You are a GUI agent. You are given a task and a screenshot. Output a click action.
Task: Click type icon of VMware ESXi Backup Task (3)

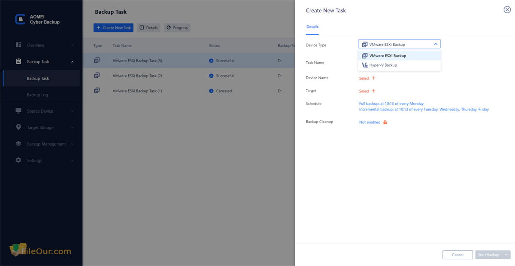click(x=97, y=60)
